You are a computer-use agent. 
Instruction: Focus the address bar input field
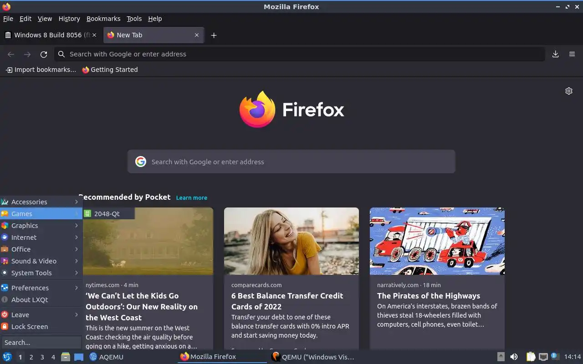[x=301, y=54]
